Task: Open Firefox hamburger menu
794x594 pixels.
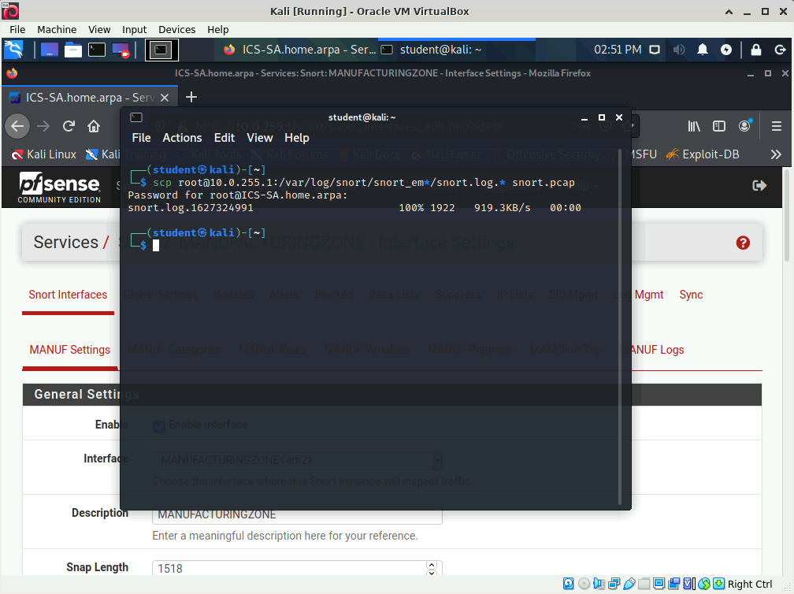Action: pos(777,126)
